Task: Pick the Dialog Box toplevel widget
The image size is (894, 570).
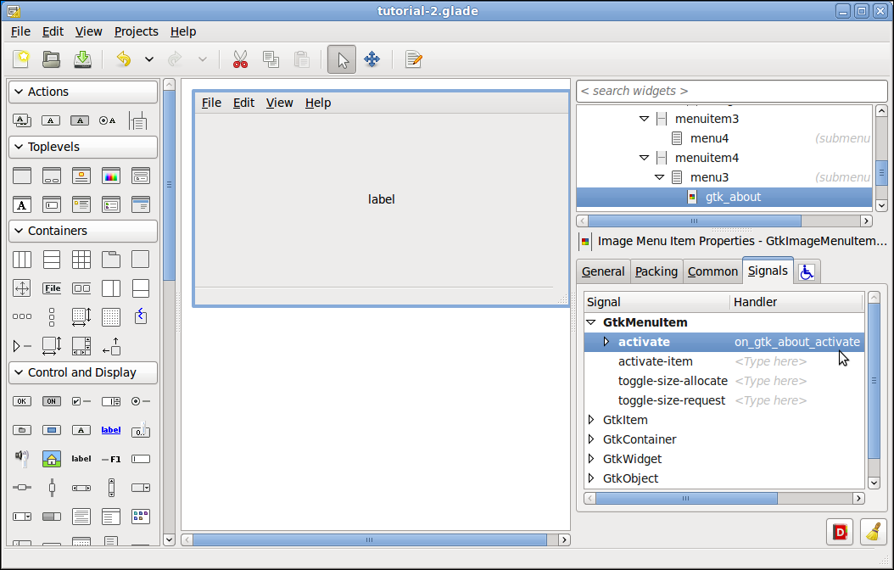Action: click(52, 176)
